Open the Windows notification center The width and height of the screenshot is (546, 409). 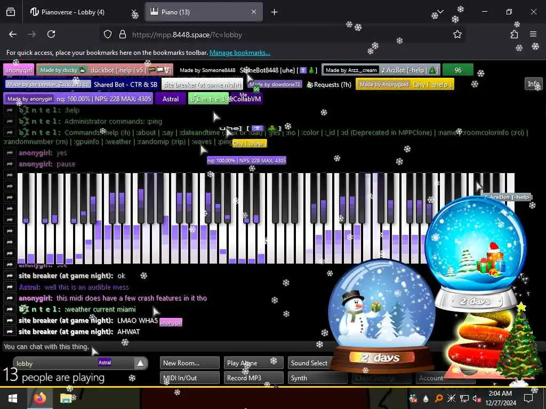528,398
